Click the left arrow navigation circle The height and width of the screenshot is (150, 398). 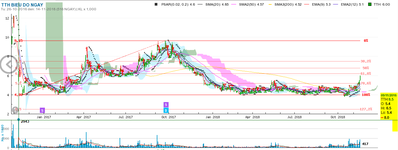[x=8, y=64]
